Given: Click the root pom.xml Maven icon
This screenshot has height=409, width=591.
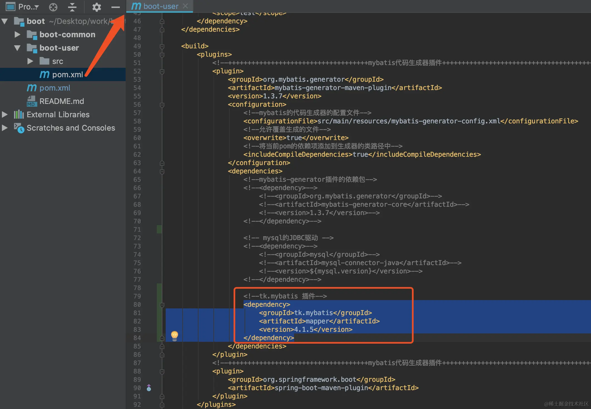Looking at the screenshot, I should point(31,88).
